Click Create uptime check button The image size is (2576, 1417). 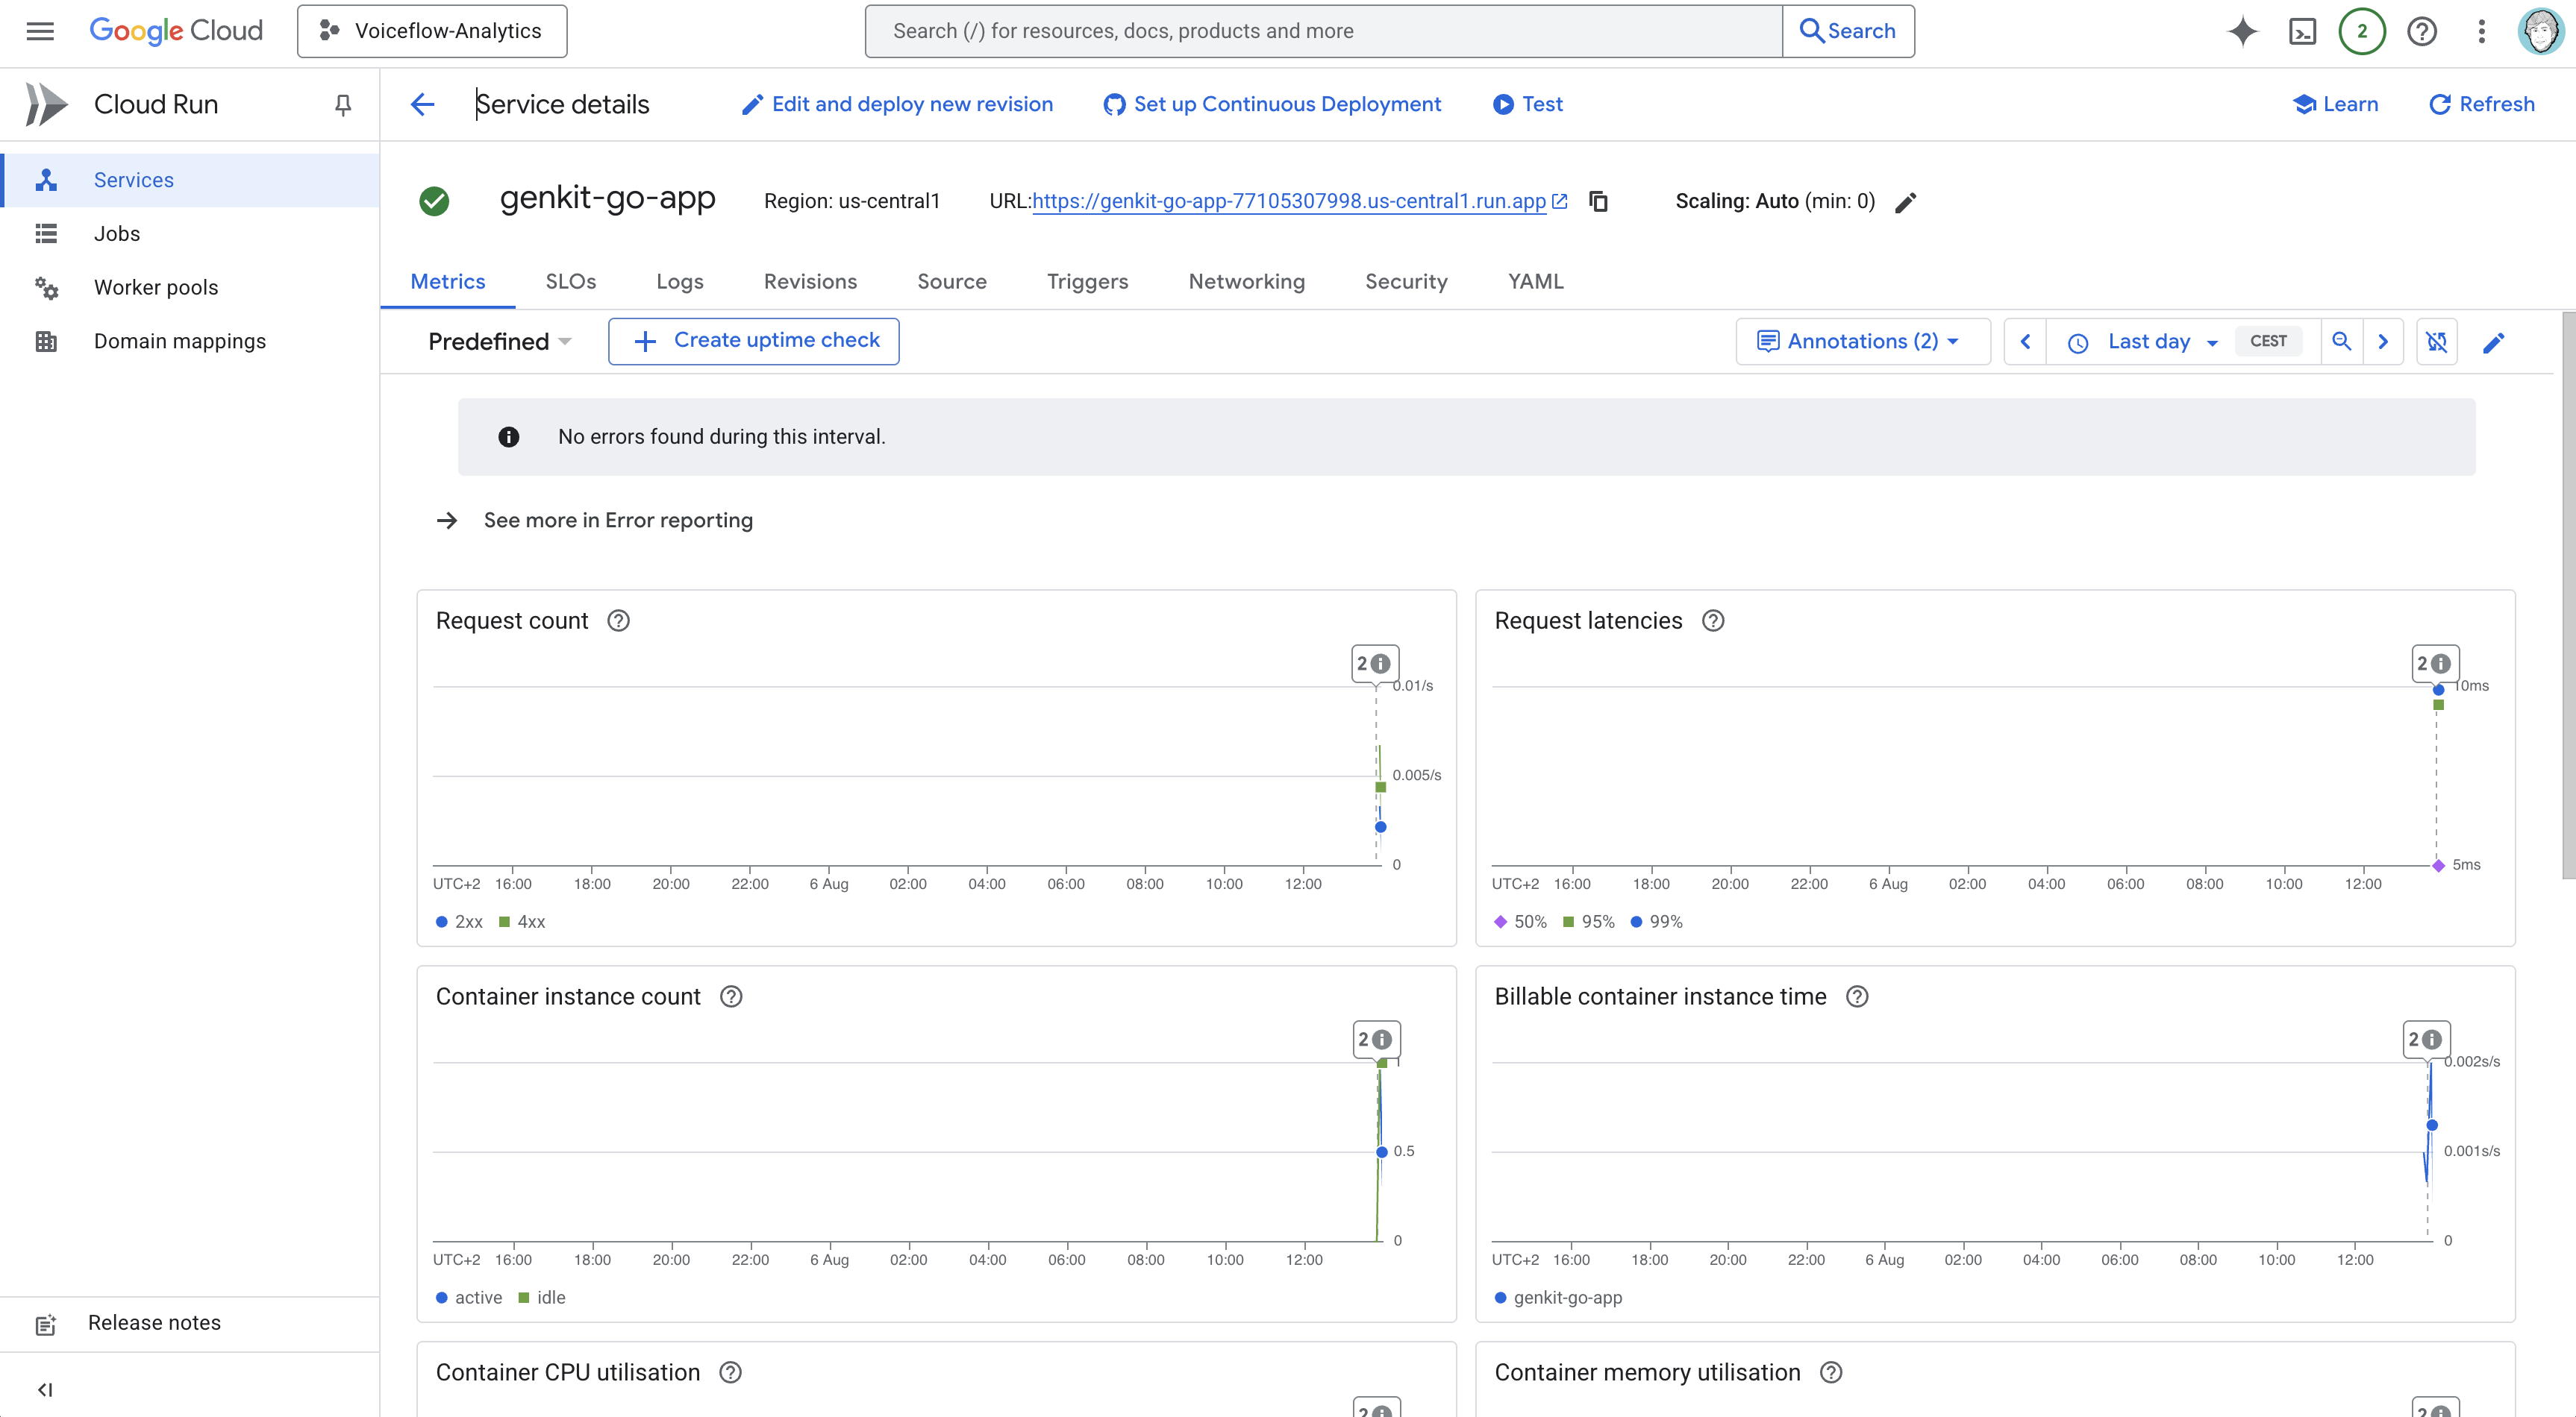[754, 342]
